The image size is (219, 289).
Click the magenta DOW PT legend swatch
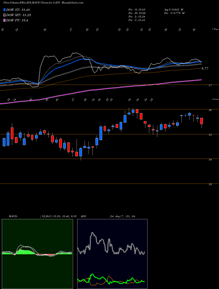coord(4,21)
